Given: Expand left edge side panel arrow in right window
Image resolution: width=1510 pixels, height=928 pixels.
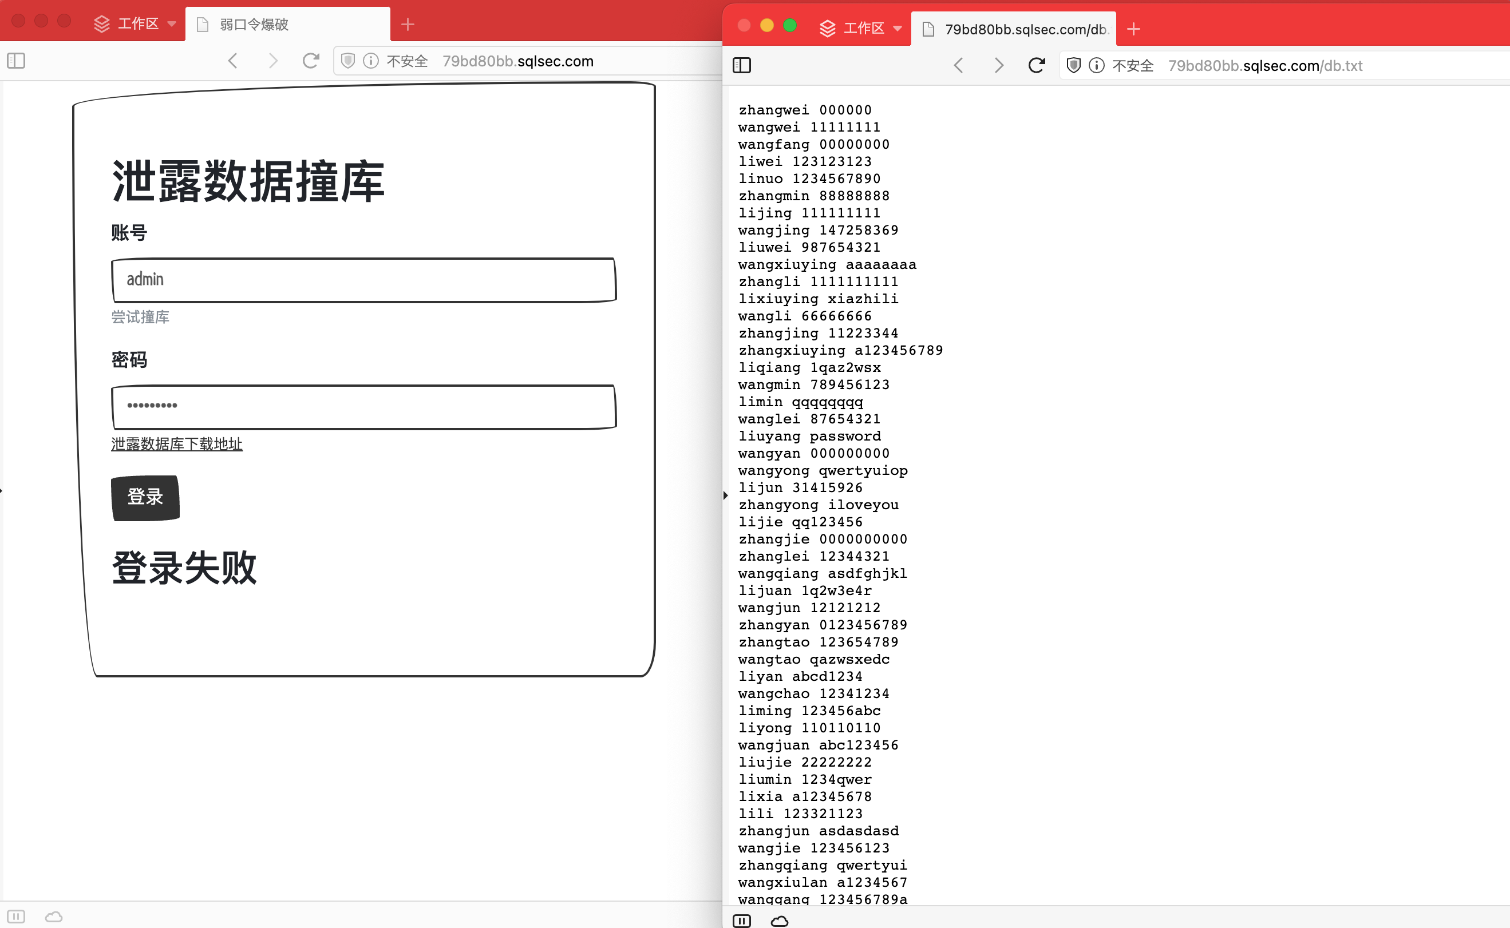Looking at the screenshot, I should tap(726, 495).
